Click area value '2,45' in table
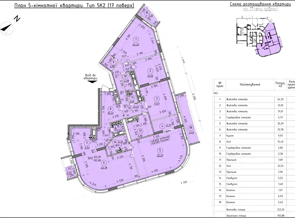 280,202
